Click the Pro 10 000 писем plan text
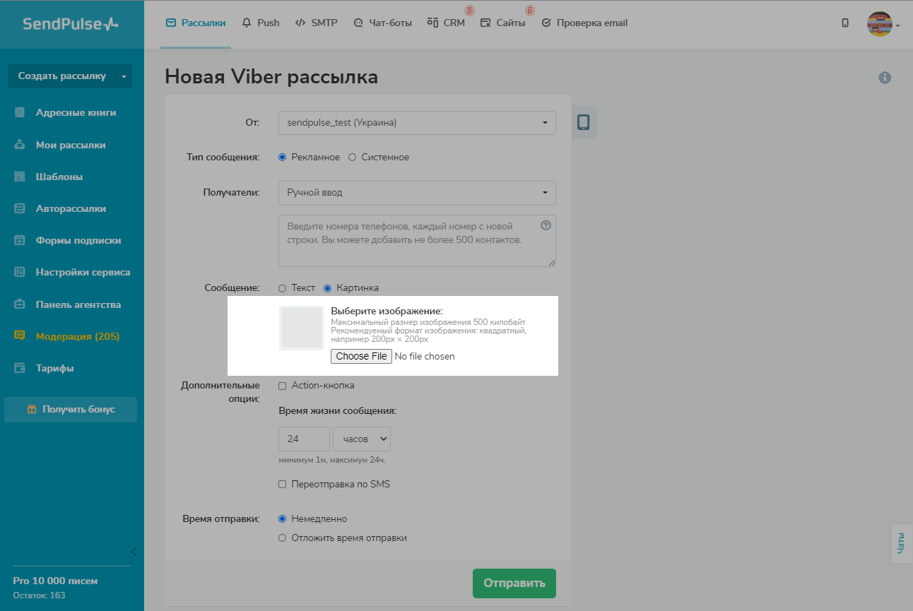The height and width of the screenshot is (611, 913). tap(55, 581)
